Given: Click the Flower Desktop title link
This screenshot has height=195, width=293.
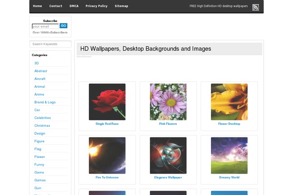Looking at the screenshot, I should coord(230,124).
